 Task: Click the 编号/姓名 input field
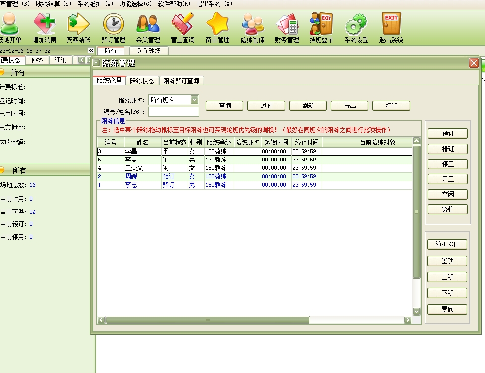(x=174, y=112)
